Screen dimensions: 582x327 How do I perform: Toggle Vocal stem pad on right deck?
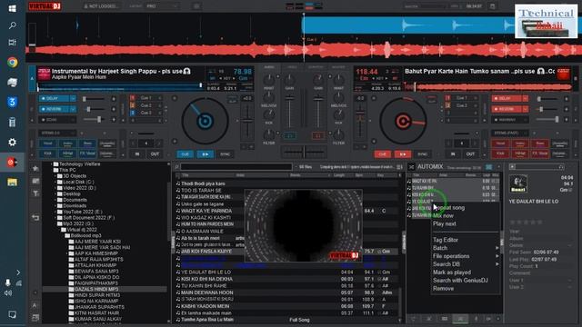[500, 144]
